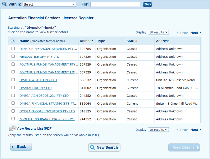
Task: Click the bottom Next arrow icon
Action: point(201,130)
